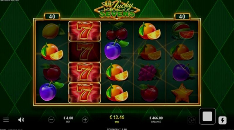Decrease the bet with minus button
234x130 pixels.
[x=51, y=120]
